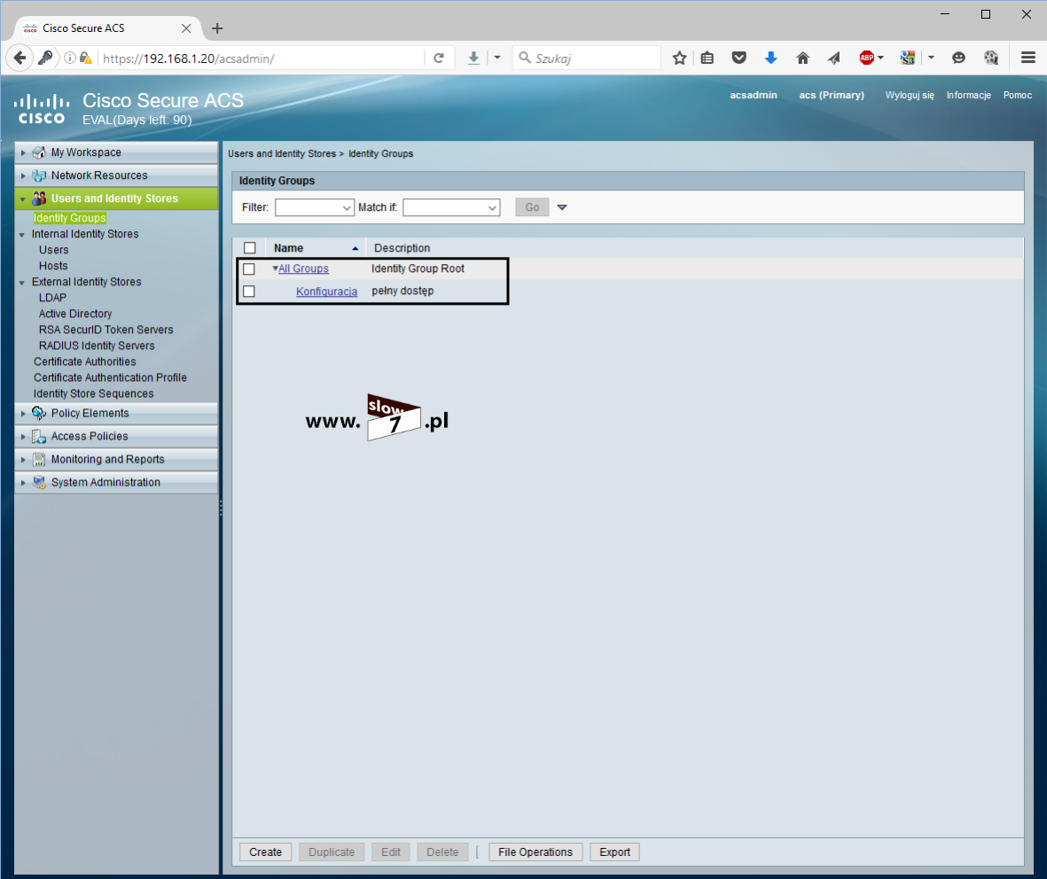Click the My Workspace icon
Screen dimensions: 1047x879
pyautogui.click(x=39, y=152)
